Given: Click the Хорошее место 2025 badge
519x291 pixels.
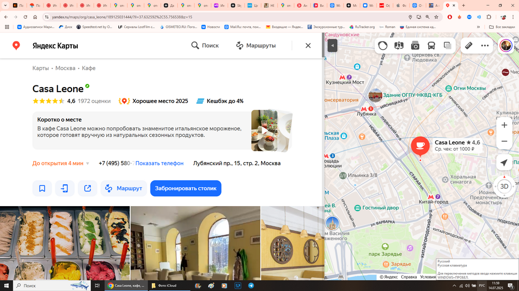Looking at the screenshot, I should pyautogui.click(x=153, y=101).
